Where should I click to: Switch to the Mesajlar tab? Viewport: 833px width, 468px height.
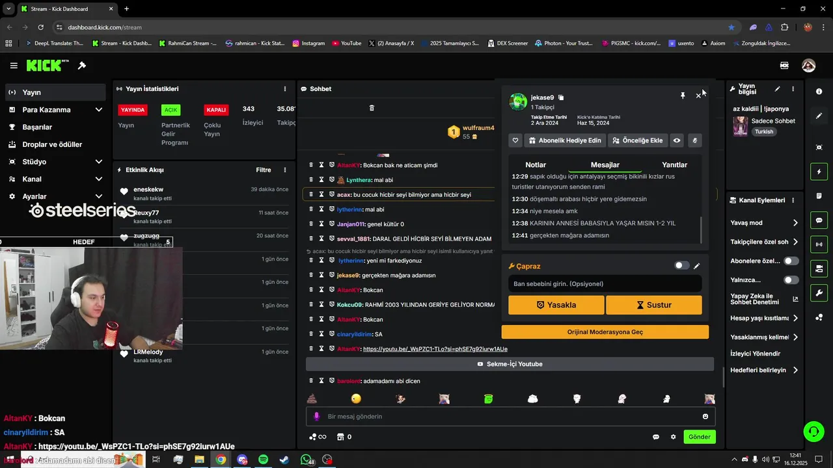[x=605, y=165]
